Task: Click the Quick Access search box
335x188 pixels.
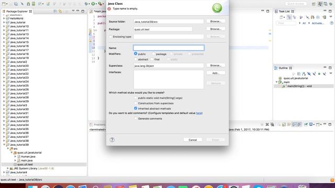Action: tap(296, 4)
